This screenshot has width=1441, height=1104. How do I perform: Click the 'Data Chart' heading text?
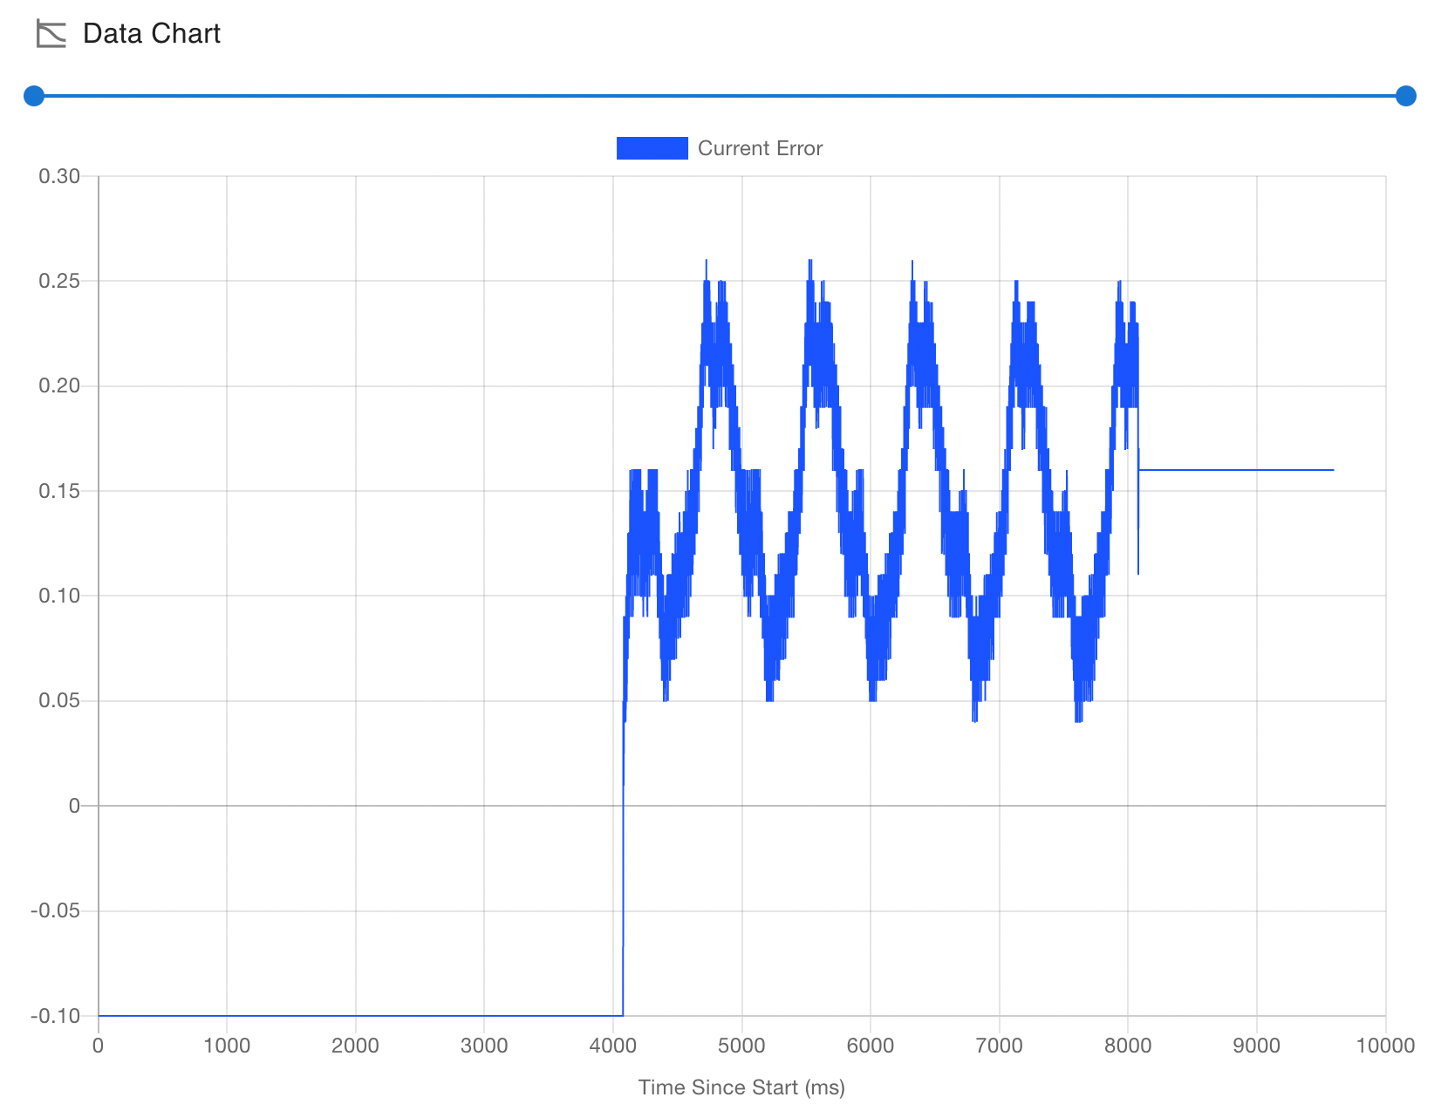[x=152, y=34]
